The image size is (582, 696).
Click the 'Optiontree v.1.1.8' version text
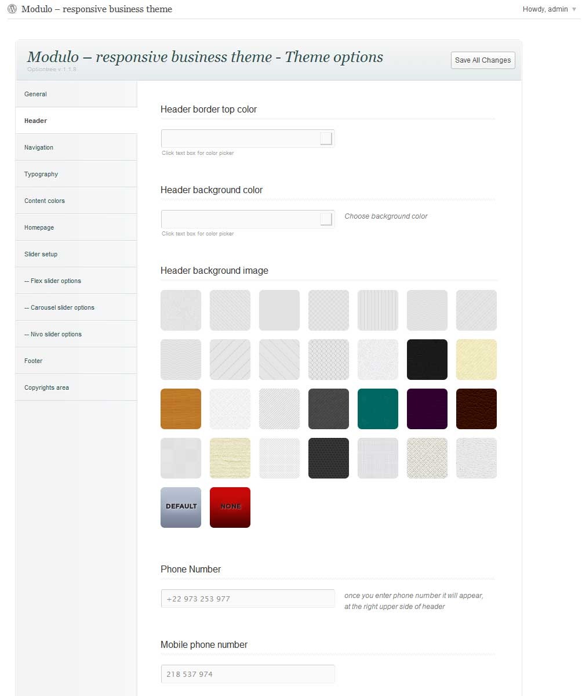coord(52,69)
